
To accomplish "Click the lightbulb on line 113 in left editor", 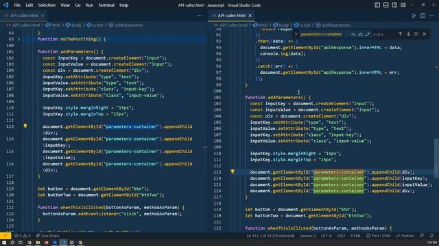I will click(25, 126).
